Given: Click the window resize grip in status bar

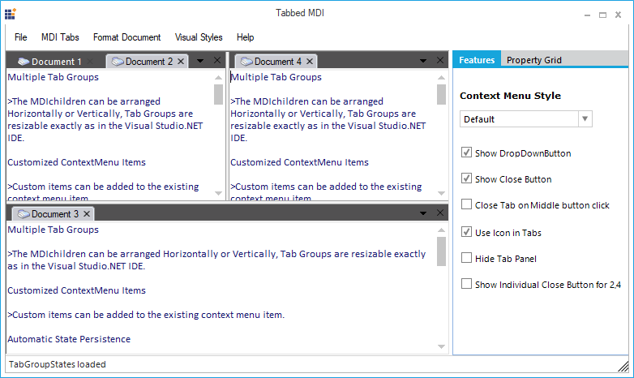Looking at the screenshot, I should pyautogui.click(x=623, y=367).
